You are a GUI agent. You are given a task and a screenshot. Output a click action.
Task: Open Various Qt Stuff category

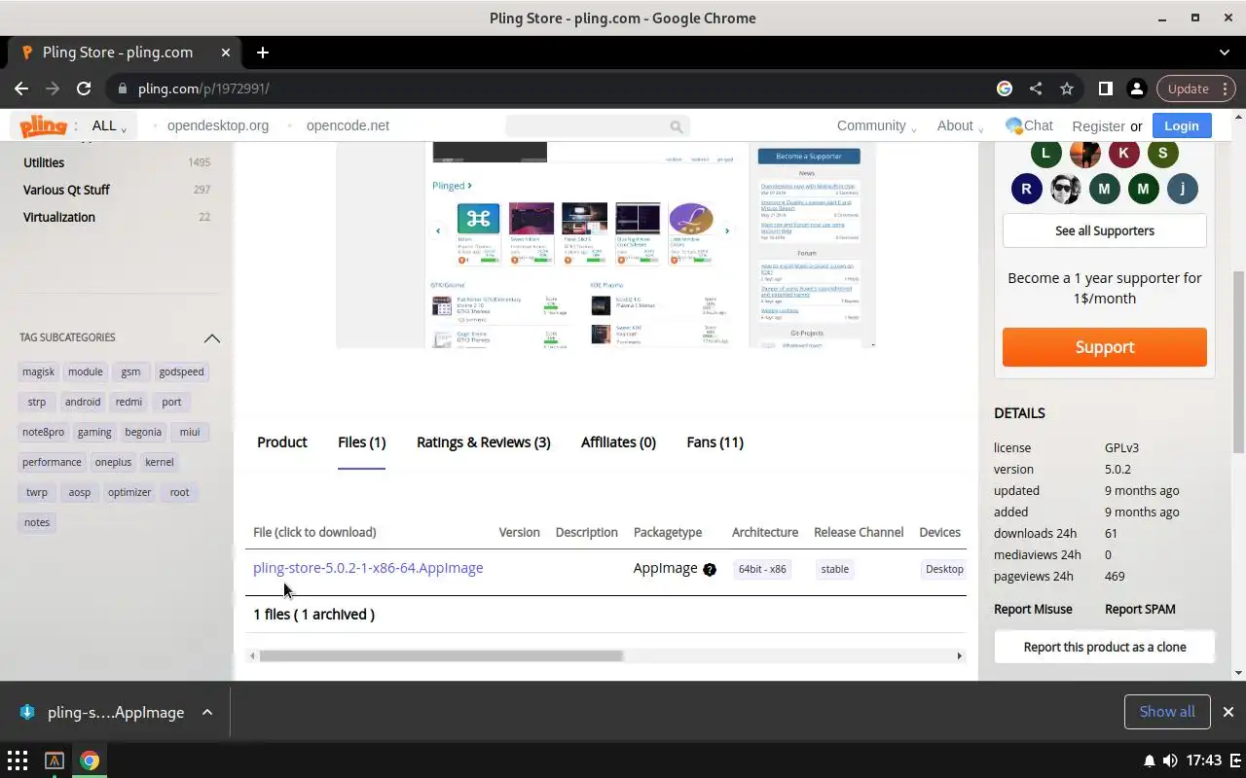click(x=66, y=190)
